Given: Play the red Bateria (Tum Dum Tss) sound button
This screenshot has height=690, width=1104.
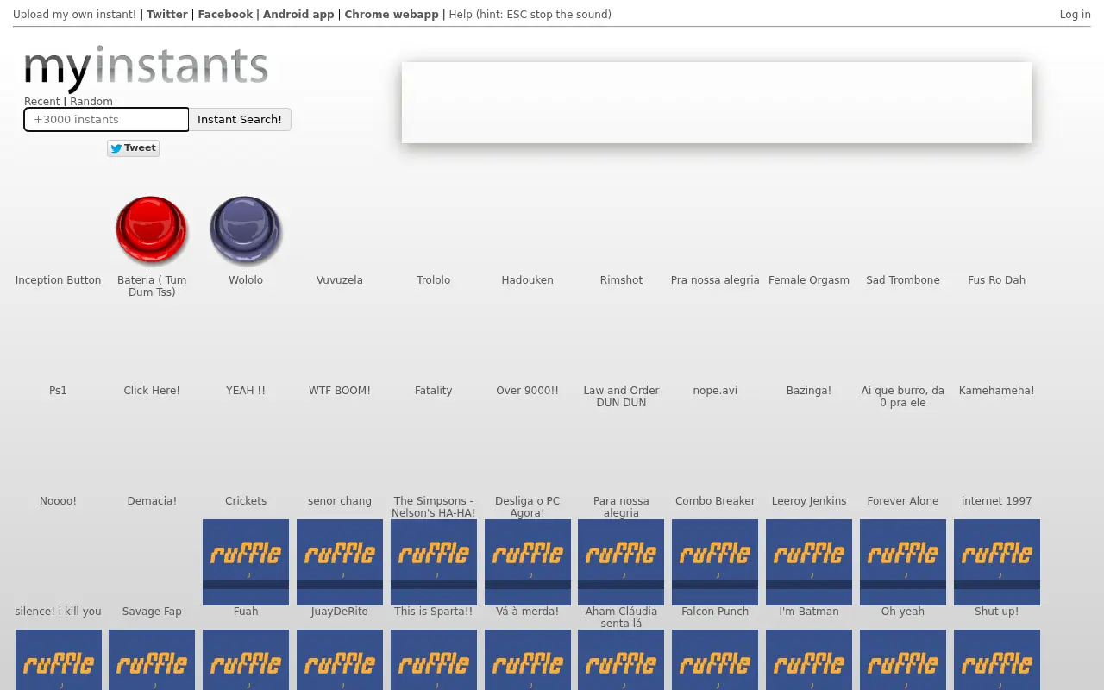Looking at the screenshot, I should pyautogui.click(x=152, y=230).
